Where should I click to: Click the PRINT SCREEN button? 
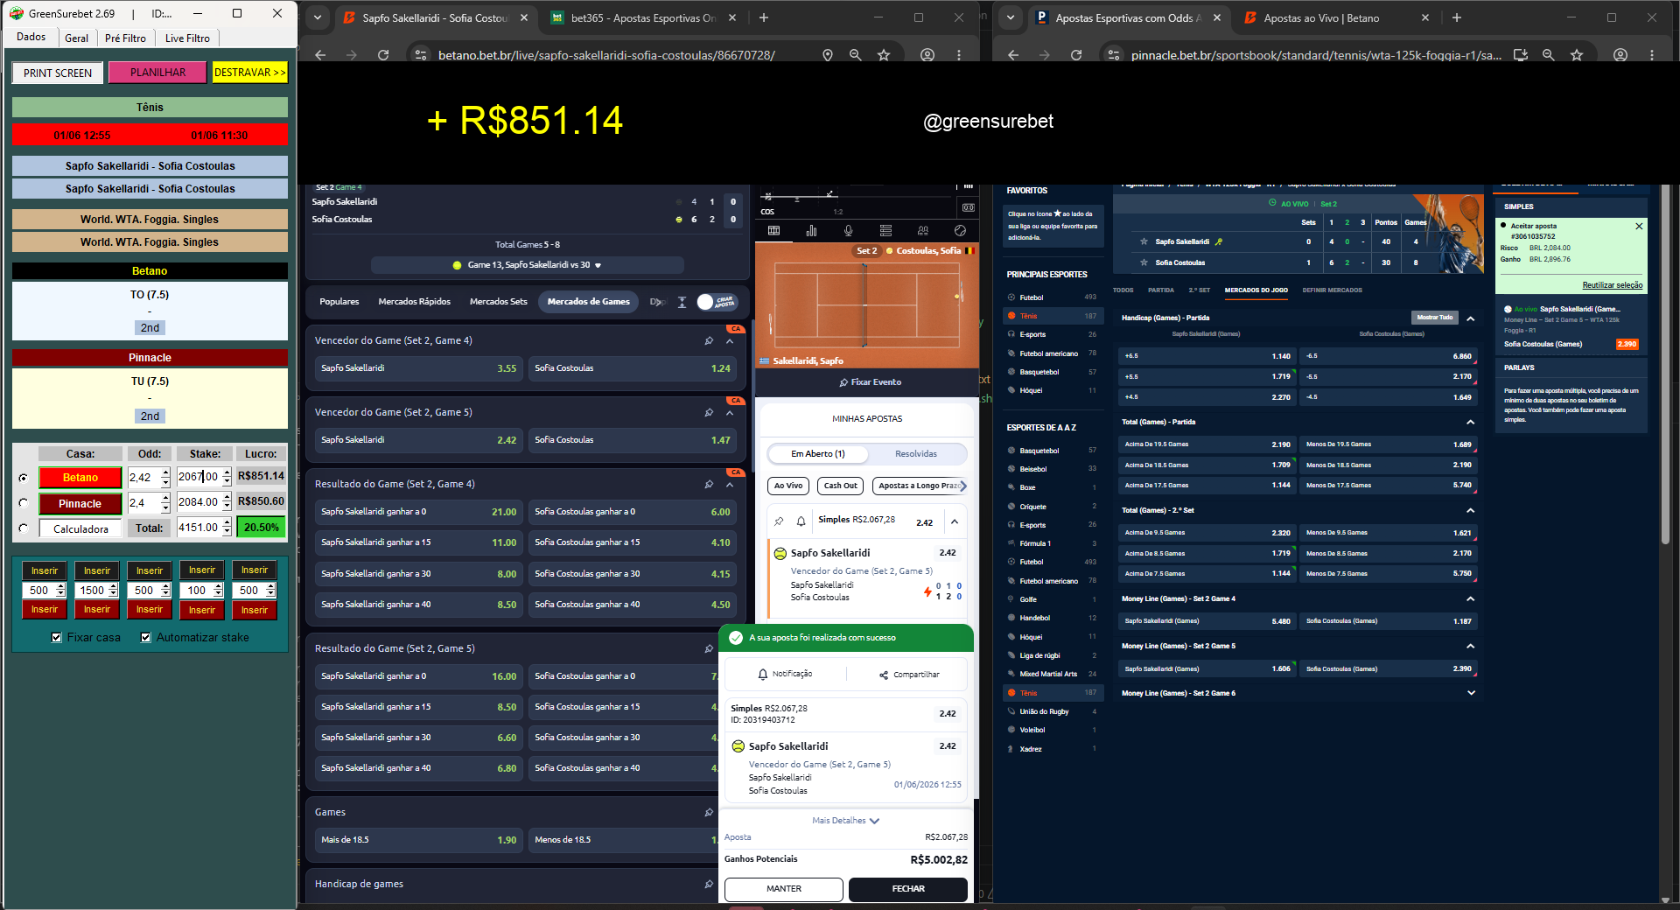click(58, 73)
